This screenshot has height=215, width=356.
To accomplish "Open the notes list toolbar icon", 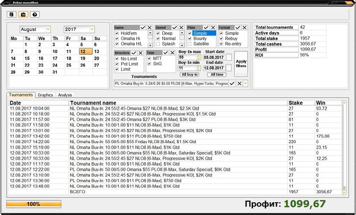I will click(x=11, y=15).
